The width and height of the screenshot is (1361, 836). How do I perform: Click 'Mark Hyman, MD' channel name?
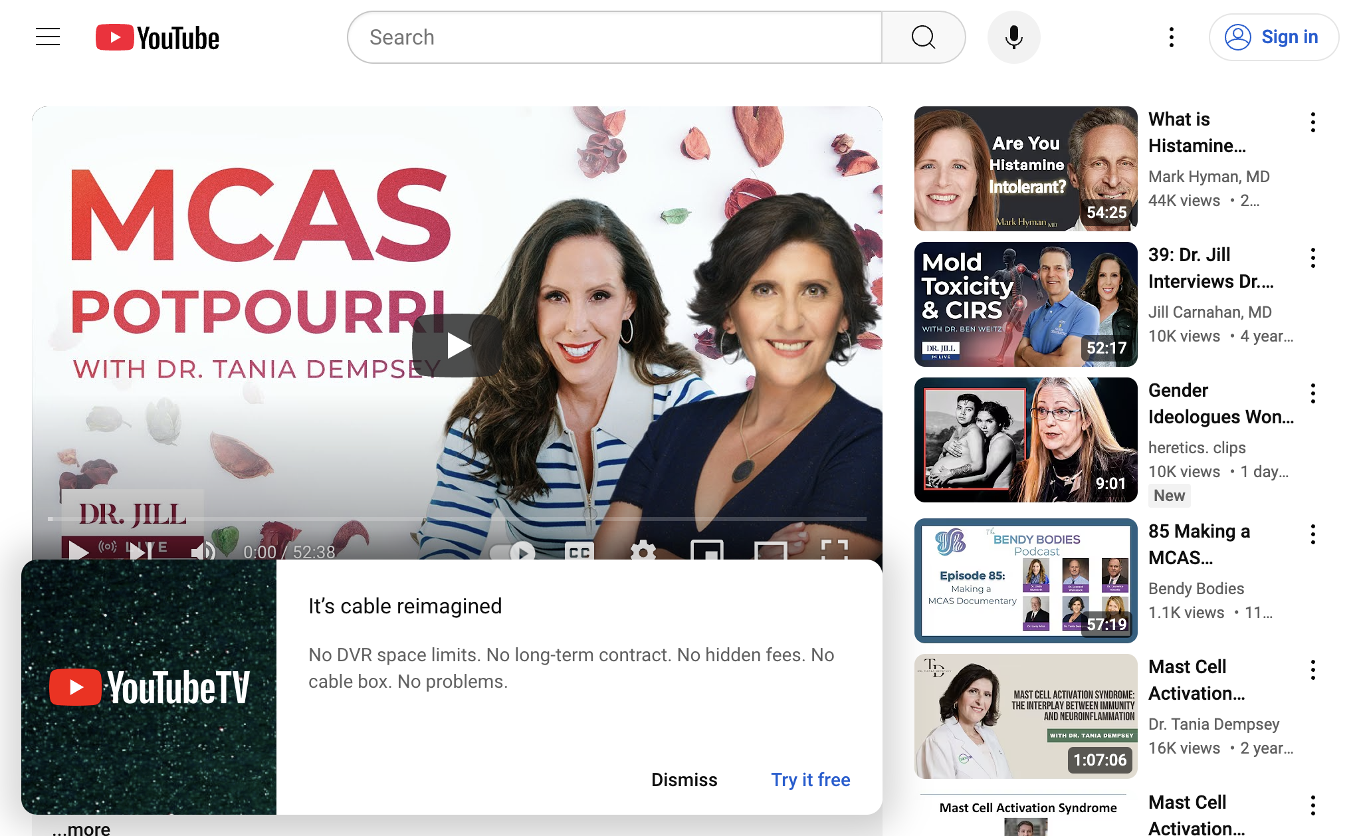coord(1209,176)
